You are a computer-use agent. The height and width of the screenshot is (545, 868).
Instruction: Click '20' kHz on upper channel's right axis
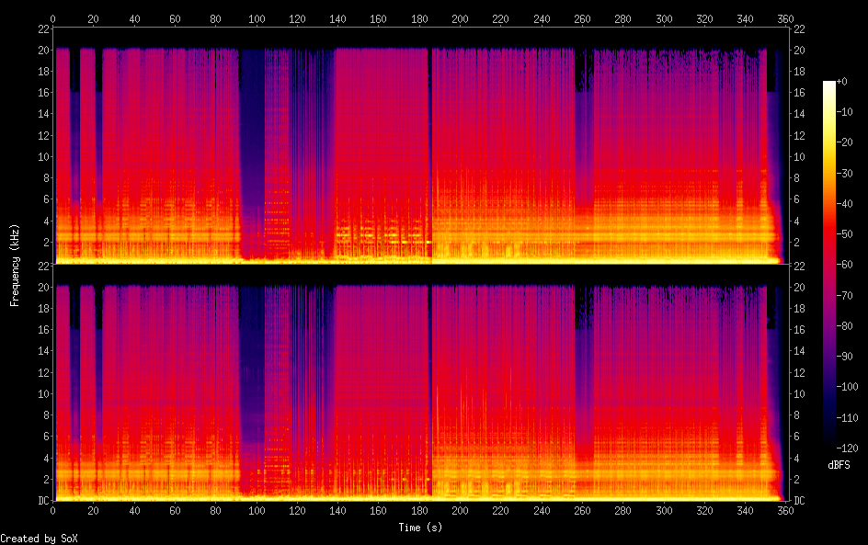pos(799,50)
